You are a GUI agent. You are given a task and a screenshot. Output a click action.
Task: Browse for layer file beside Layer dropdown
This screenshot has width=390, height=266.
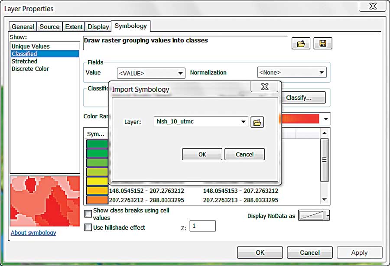coord(257,122)
